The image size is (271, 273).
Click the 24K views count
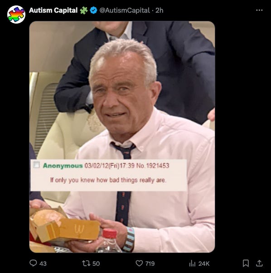point(203,263)
